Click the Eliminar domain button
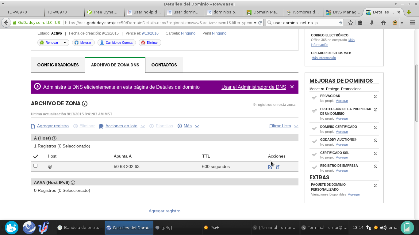This screenshot has height=235, width=419. click(x=150, y=43)
